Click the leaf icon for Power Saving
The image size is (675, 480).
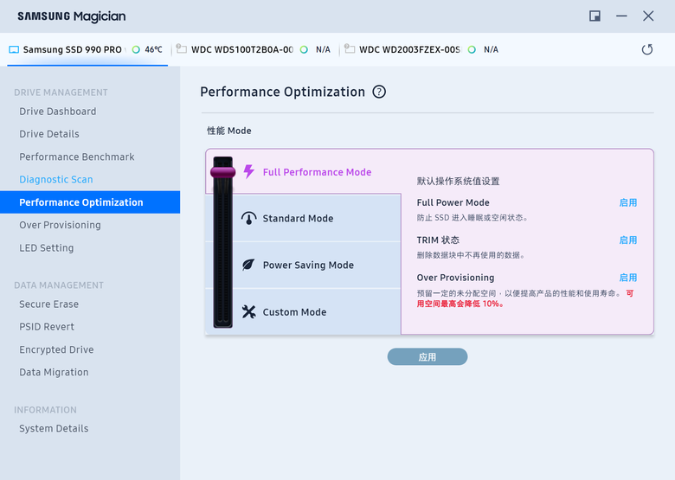(x=248, y=265)
